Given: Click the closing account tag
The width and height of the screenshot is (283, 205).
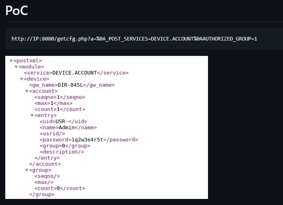Looking at the screenshot, I should point(45,164).
